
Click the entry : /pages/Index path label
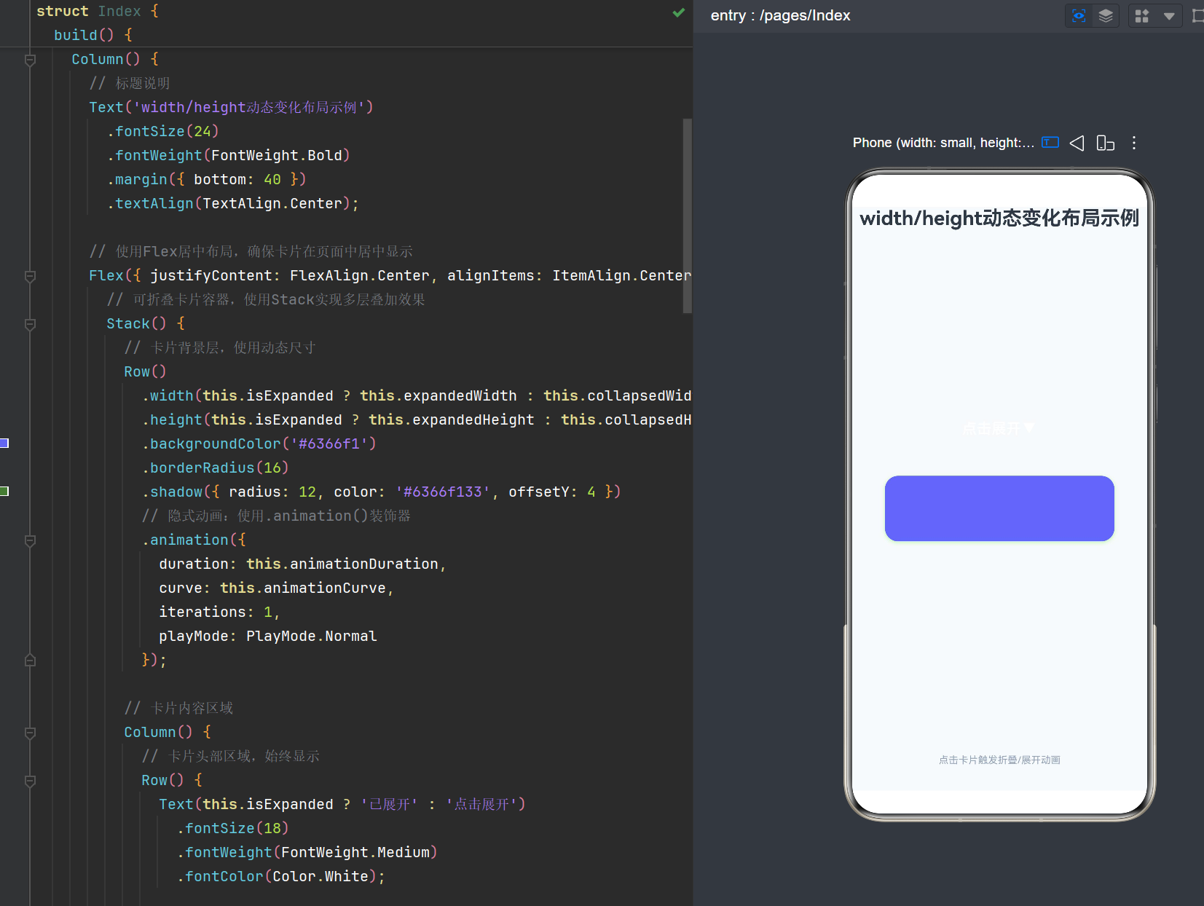780,15
